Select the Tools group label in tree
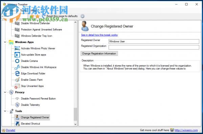Image resolution: width=203 pixels, height=134 pixels. [x=19, y=111]
